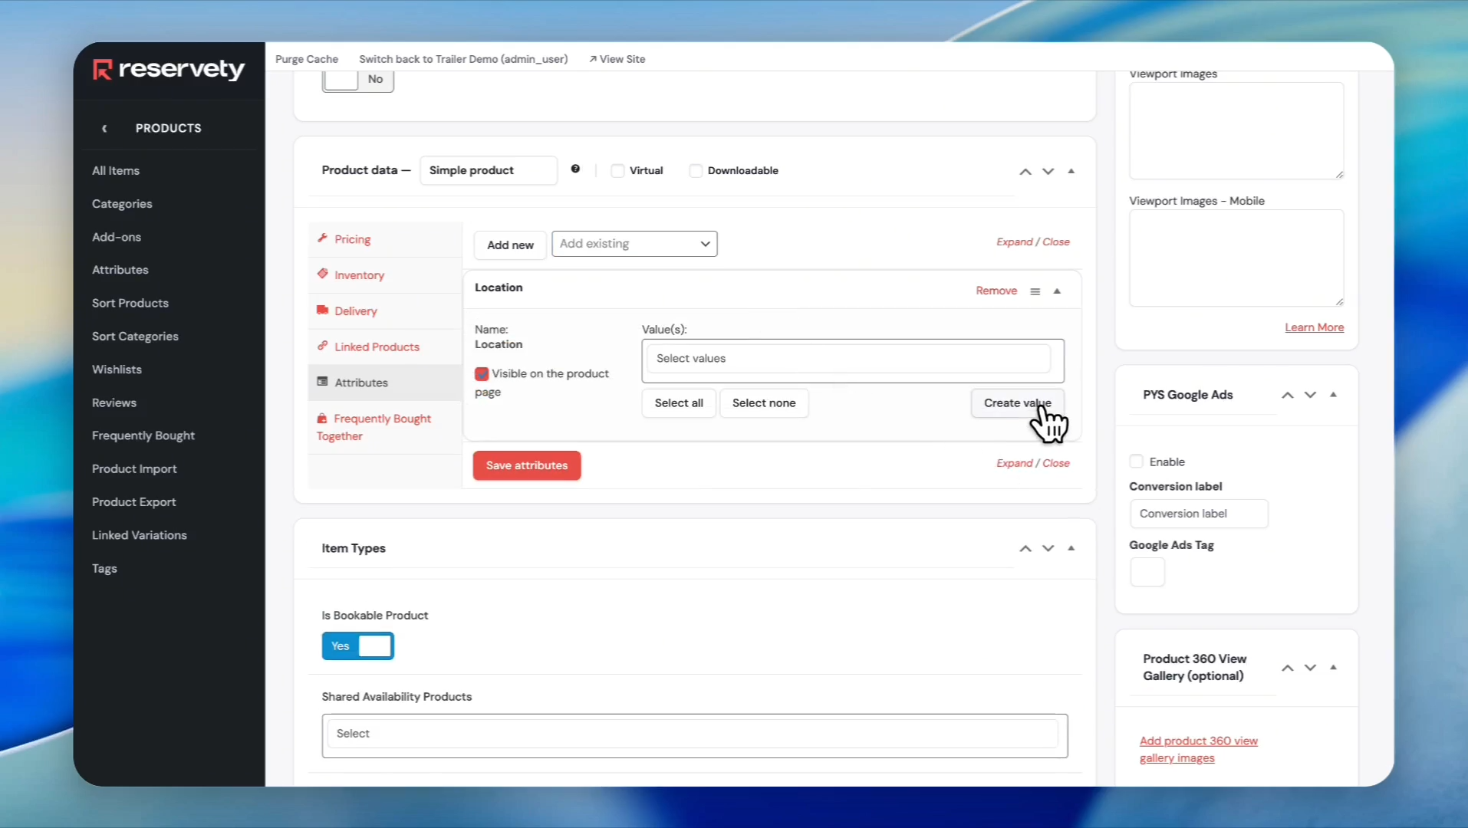This screenshot has height=828, width=1468.
Task: Open the product type help question icon
Action: 575,169
